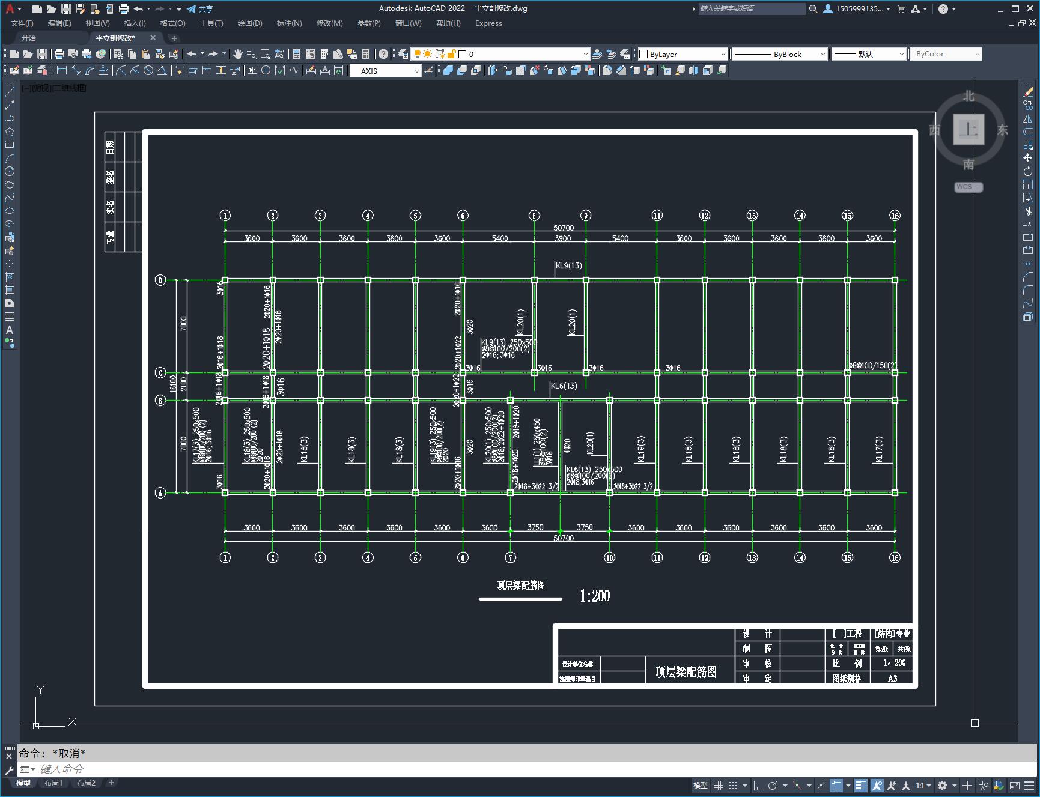Toggle Object Snap in status bar

pyautogui.click(x=836, y=785)
